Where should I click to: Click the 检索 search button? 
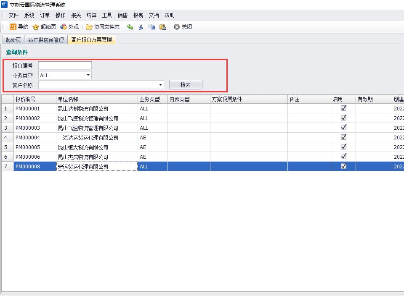185,85
